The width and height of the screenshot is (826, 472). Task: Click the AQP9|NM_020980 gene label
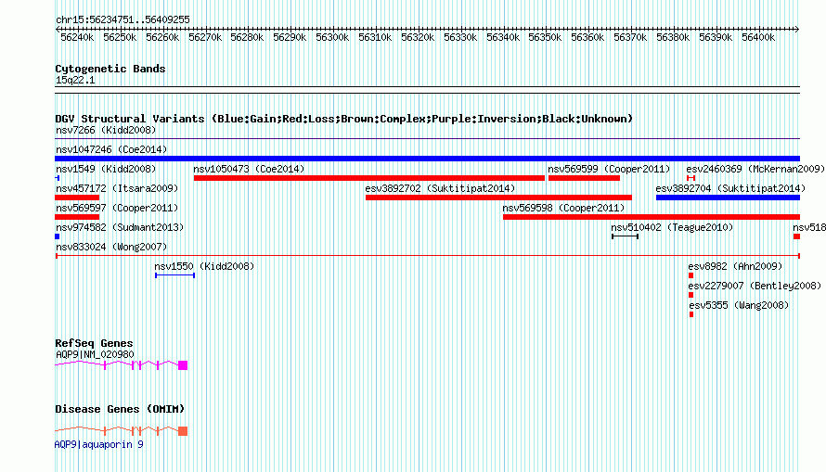click(x=95, y=354)
